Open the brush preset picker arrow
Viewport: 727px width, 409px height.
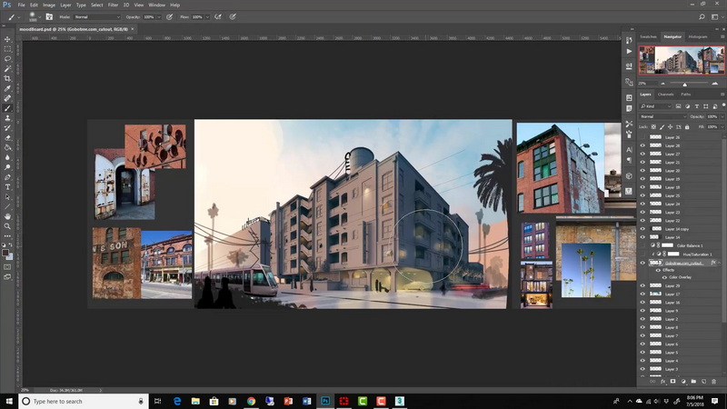[x=39, y=17]
